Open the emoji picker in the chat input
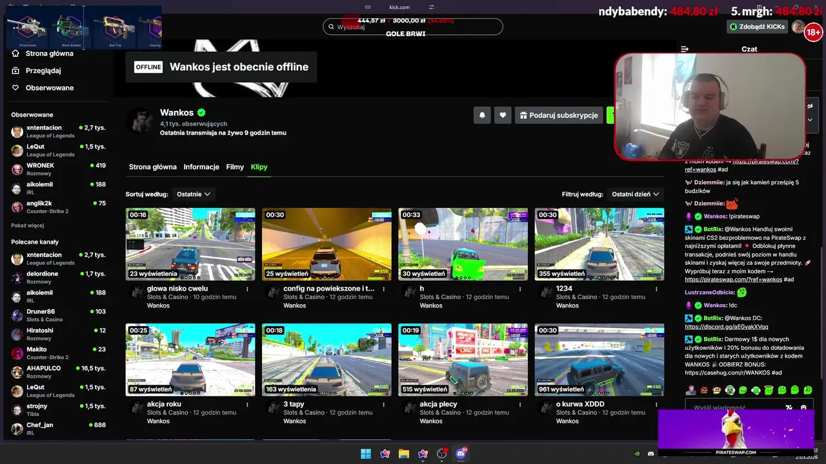 (803, 407)
